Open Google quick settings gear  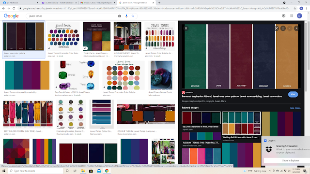[x=283, y=16]
